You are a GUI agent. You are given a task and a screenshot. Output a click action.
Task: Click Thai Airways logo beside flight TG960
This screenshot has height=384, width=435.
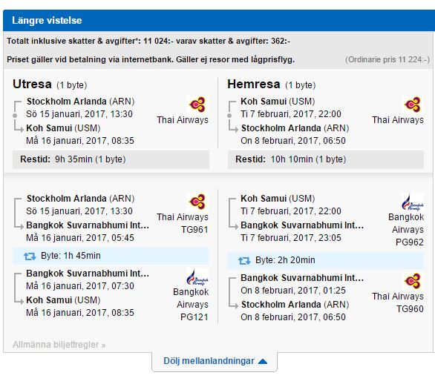(413, 281)
